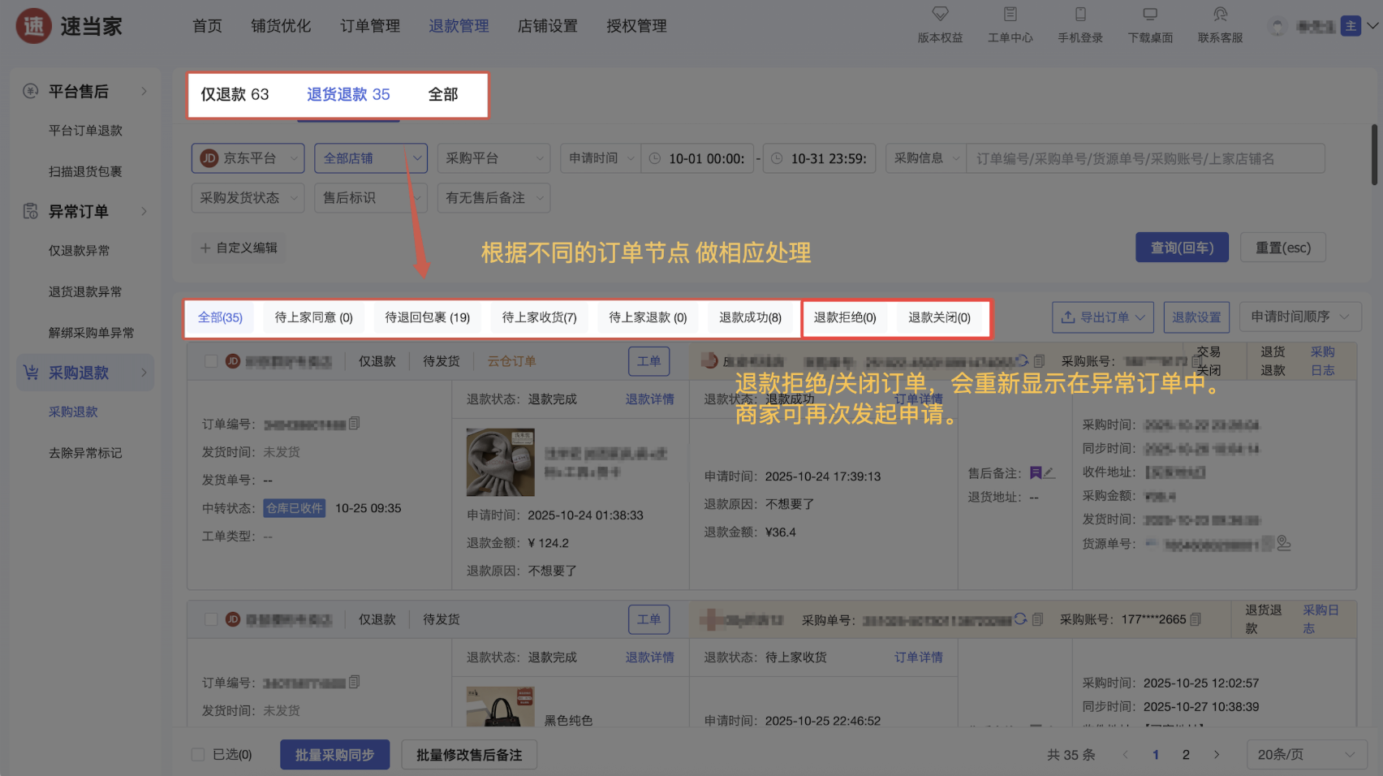This screenshot has height=776, width=1383.
Task: Check the first order row checkbox
Action: click(211, 361)
